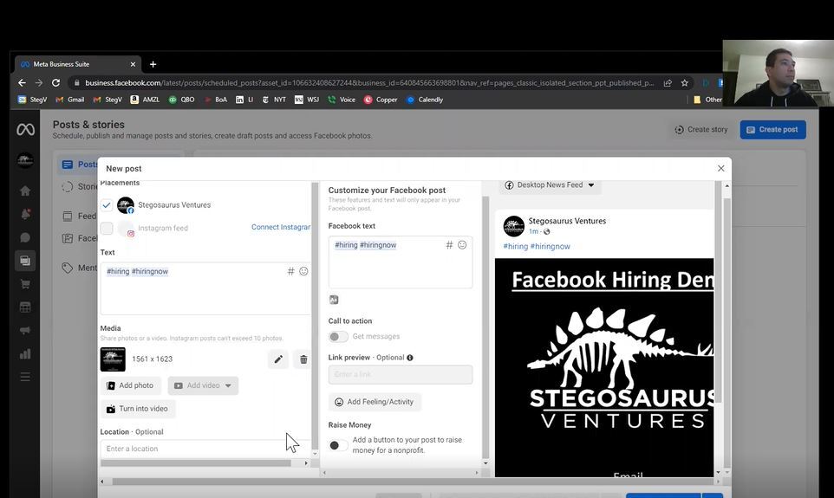The height and width of the screenshot is (498, 834).
Task: Open the Copper bookmark
Action: coord(381,100)
